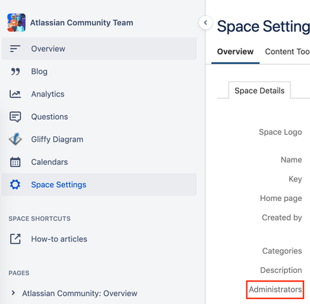This screenshot has height=304, width=310.
Task: Open Analytics via its chart icon
Action: point(15,94)
